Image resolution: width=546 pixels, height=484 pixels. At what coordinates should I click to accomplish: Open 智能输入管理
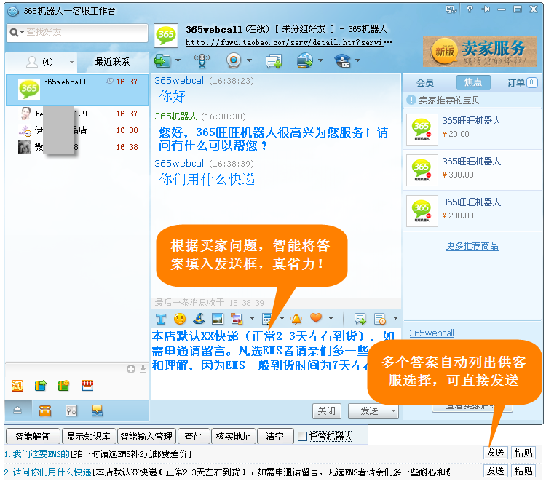click(x=146, y=437)
